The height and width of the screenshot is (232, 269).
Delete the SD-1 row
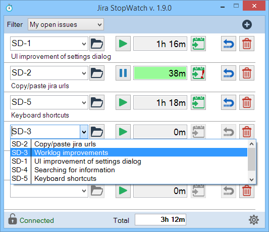[x=247, y=44]
